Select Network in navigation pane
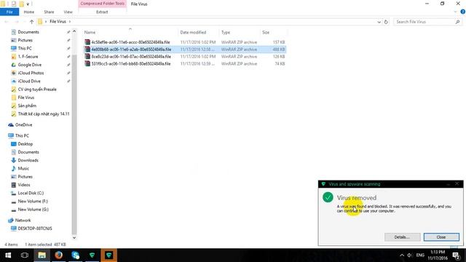The height and width of the screenshot is (262, 466). point(23,220)
